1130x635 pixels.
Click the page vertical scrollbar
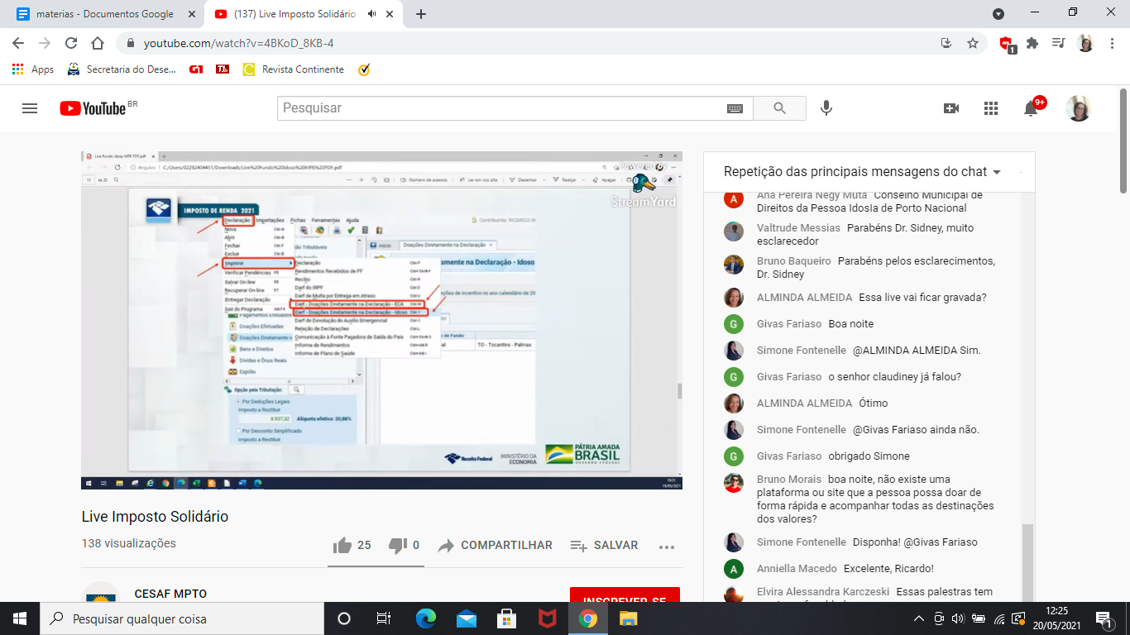(1123, 141)
